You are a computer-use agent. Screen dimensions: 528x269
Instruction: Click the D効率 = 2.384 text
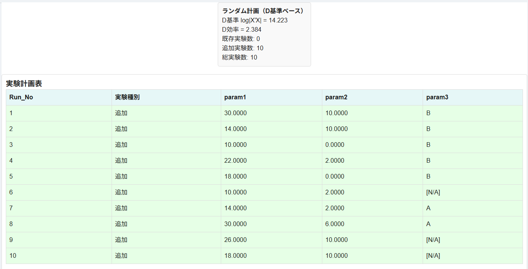coord(242,30)
